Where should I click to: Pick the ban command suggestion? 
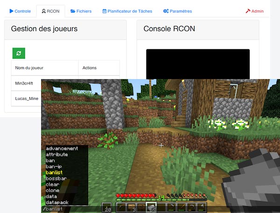(x=50, y=160)
